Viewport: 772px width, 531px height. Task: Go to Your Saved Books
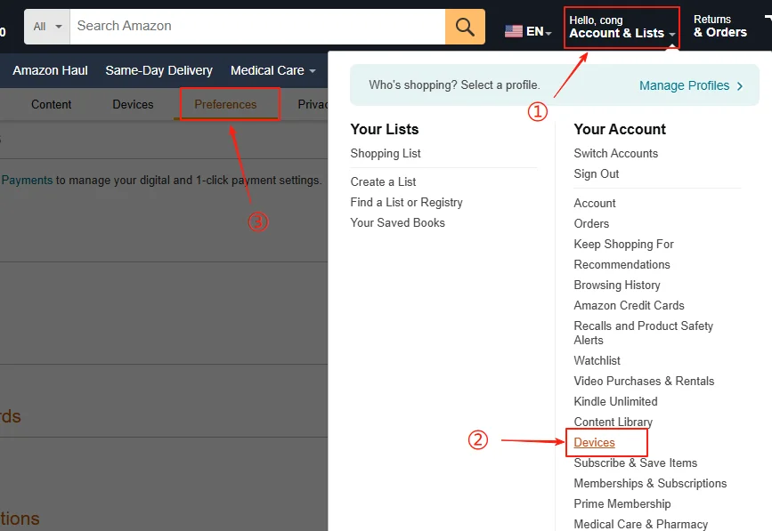(x=397, y=222)
